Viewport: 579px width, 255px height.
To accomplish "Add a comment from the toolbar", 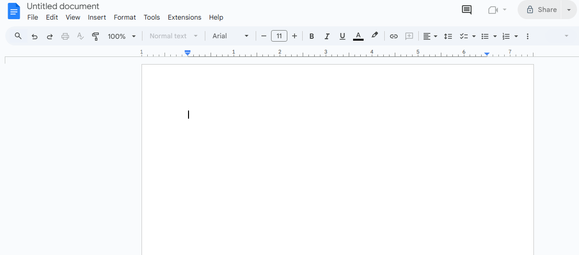I will pyautogui.click(x=409, y=36).
